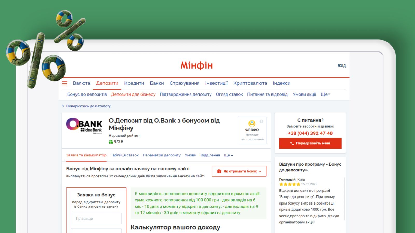Switch to Параметри депозиту tab
415x233 pixels.
coord(162,155)
